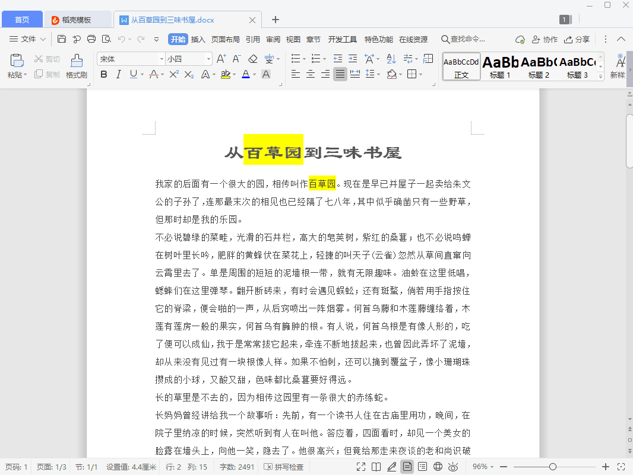The image size is (633, 475).
Task: Apply 标题 1 heading style
Action: [500, 66]
